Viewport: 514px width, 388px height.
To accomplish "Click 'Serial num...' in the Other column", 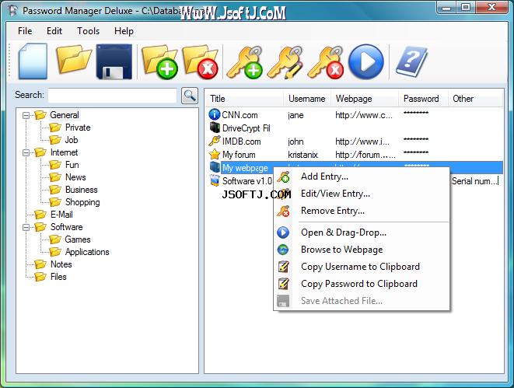I will pyautogui.click(x=474, y=181).
